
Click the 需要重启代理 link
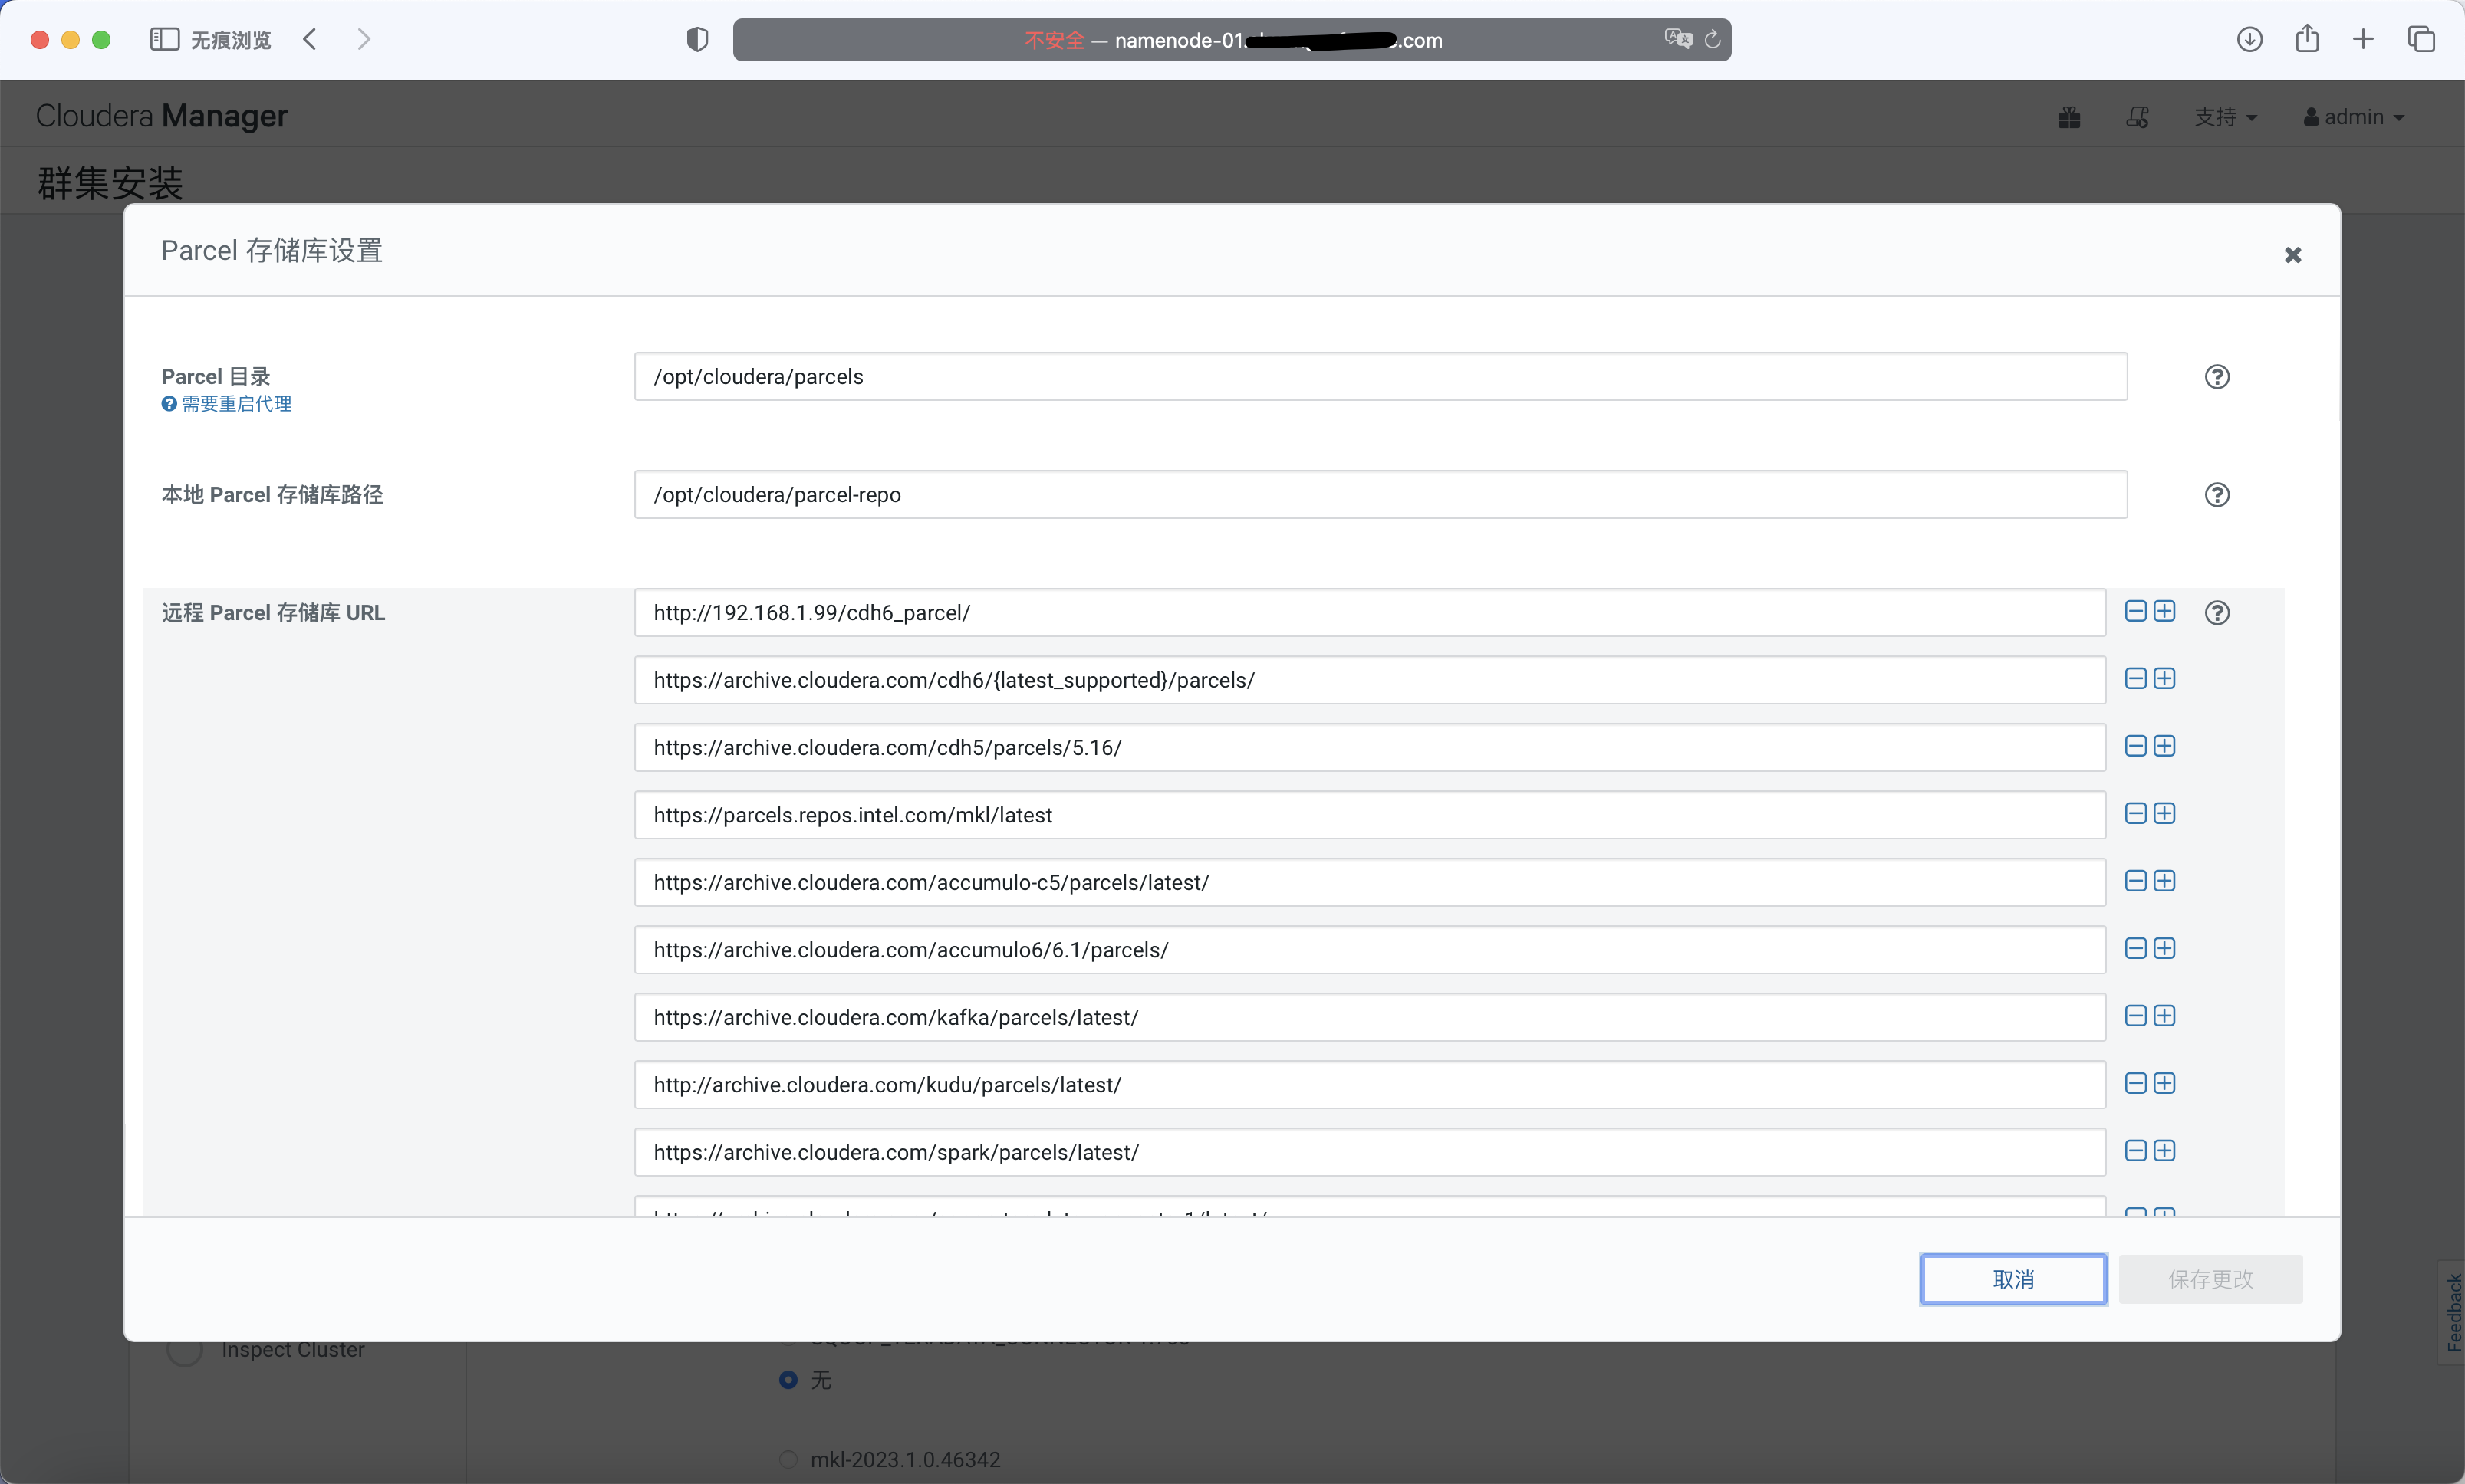[236, 404]
